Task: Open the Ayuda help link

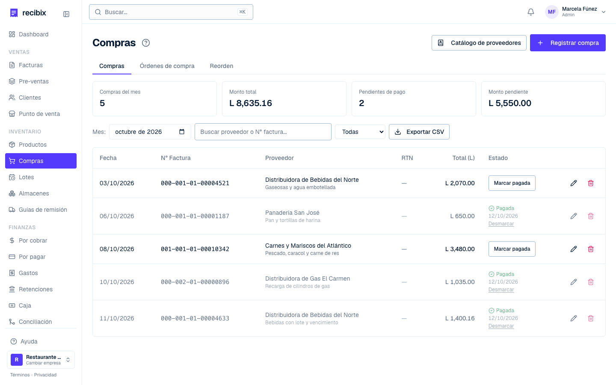Action: 41,341
